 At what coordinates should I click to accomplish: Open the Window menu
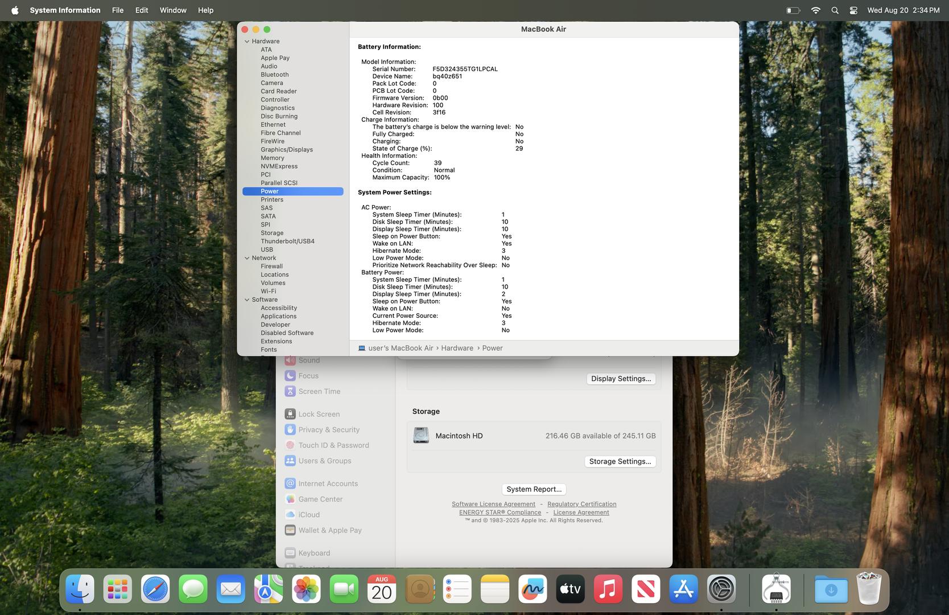click(x=173, y=10)
